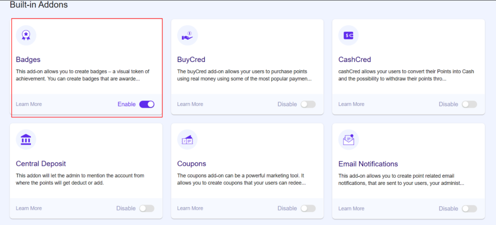
Task: Toggle on the Central Deposit addon
Action: coord(146,208)
